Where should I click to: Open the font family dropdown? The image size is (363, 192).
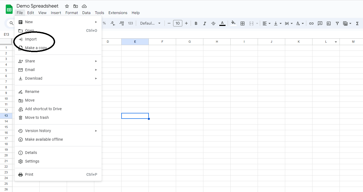pyautogui.click(x=150, y=23)
